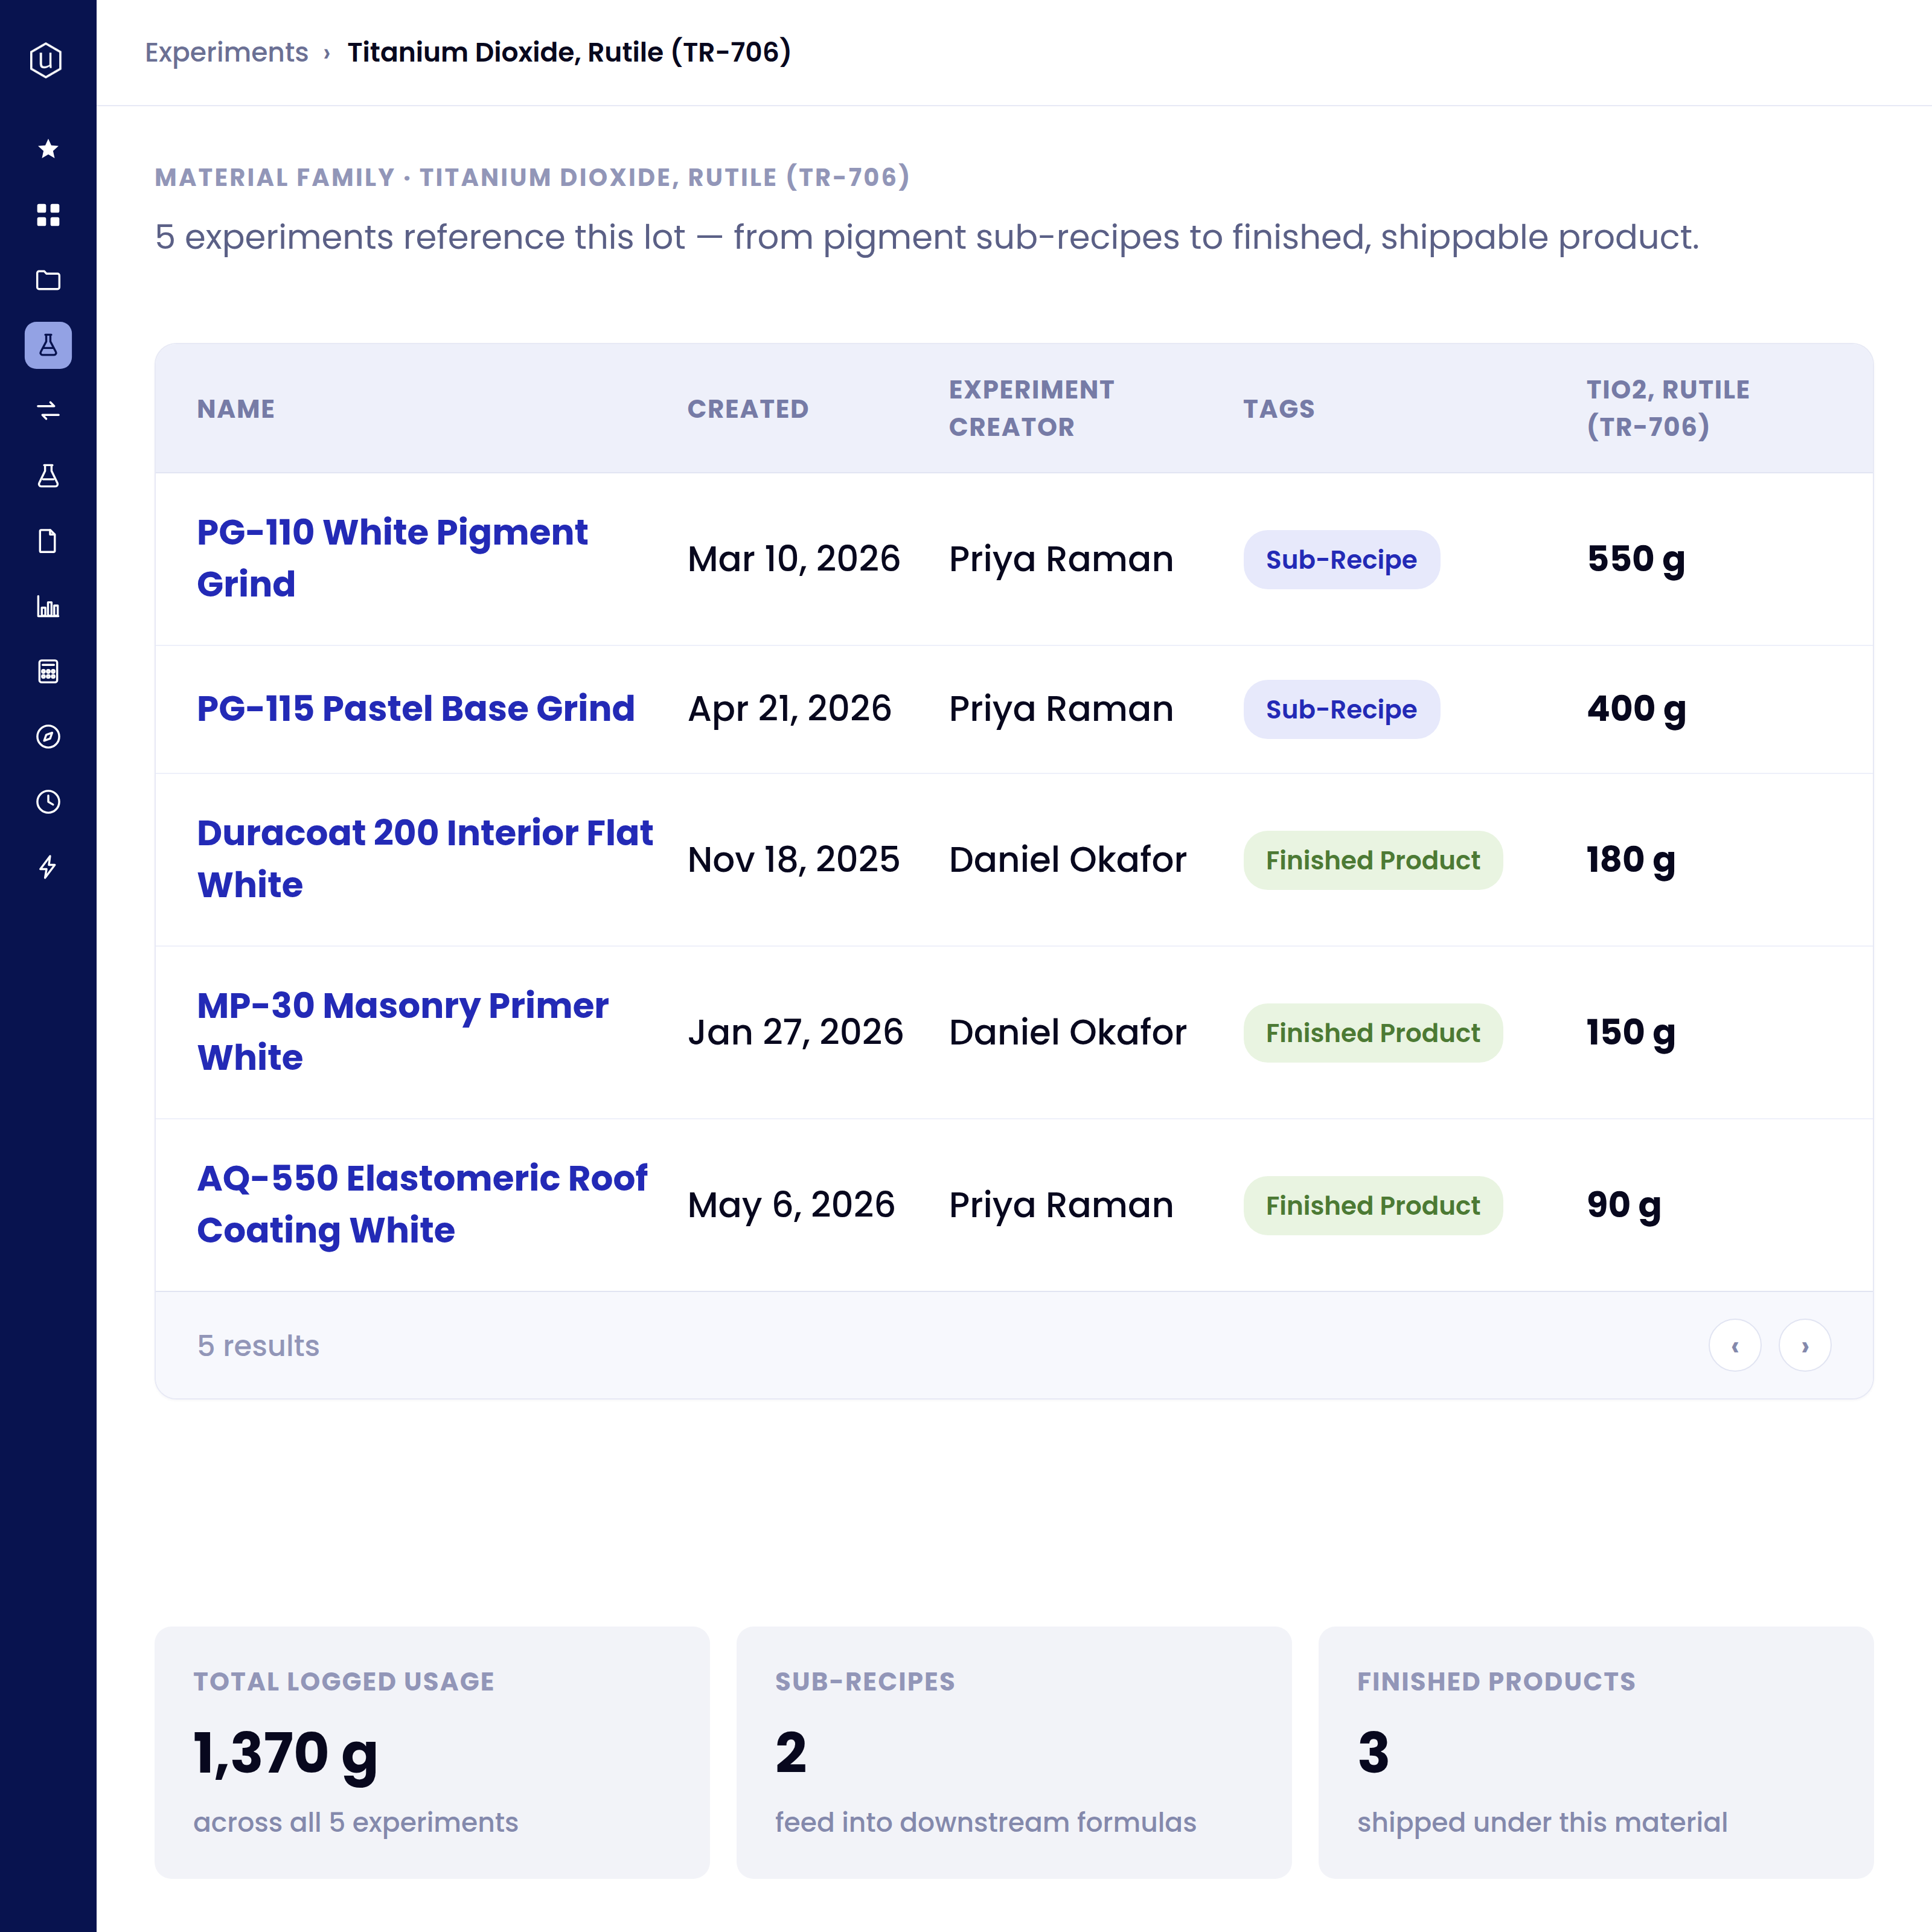Go to previous page of results

1735,1346
